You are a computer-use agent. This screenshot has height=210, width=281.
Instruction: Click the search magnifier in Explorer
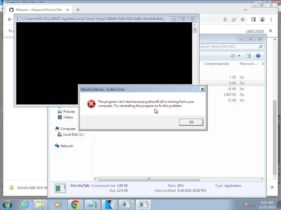click(x=261, y=46)
